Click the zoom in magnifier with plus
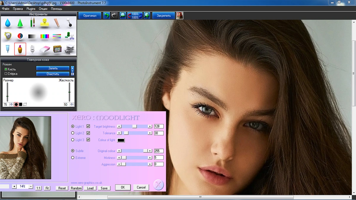This screenshot has width=356, height=200. coord(147,15)
